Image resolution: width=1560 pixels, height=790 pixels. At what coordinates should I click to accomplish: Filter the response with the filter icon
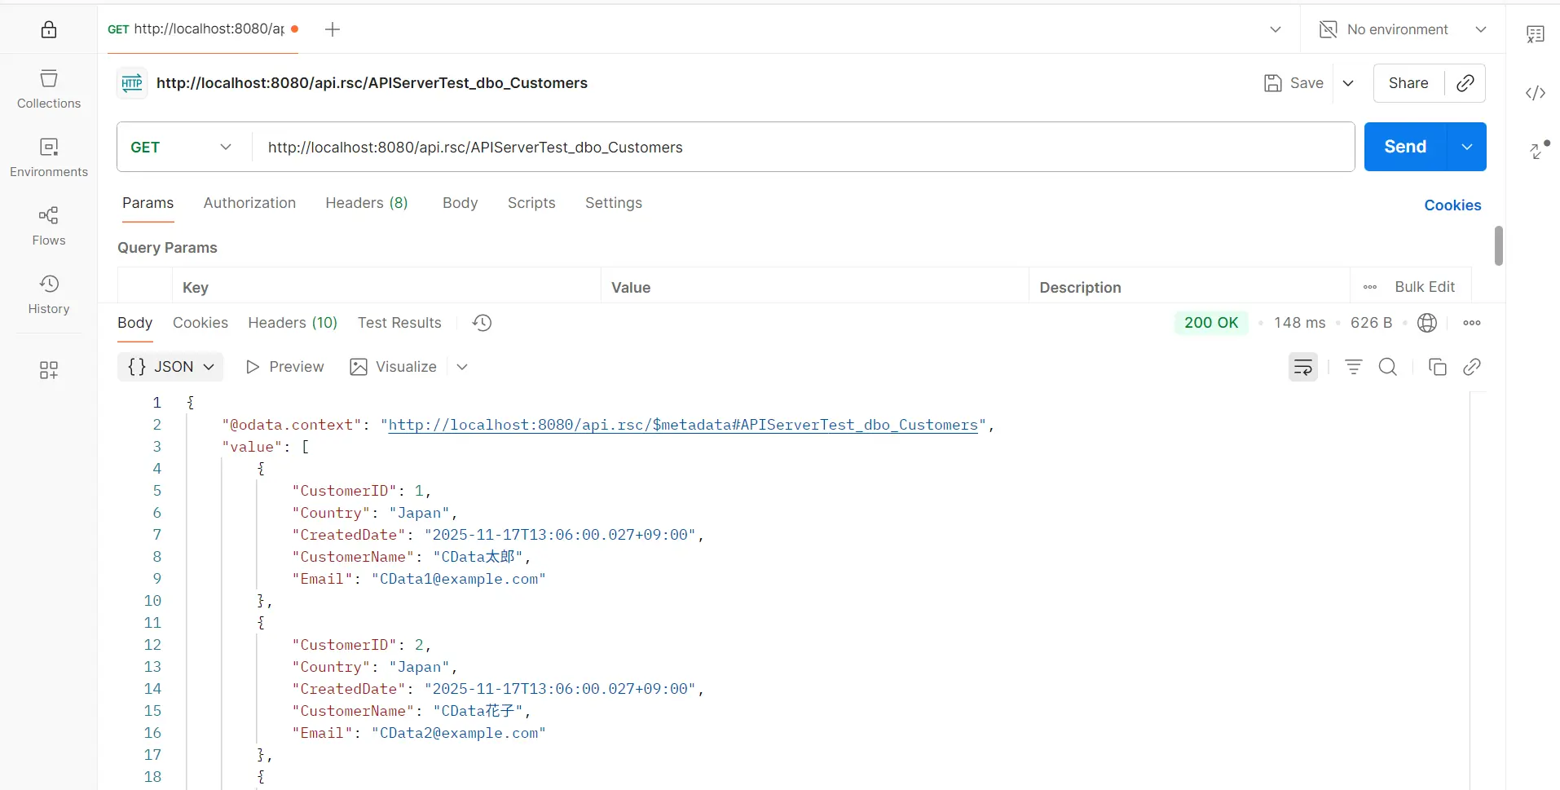click(x=1353, y=367)
